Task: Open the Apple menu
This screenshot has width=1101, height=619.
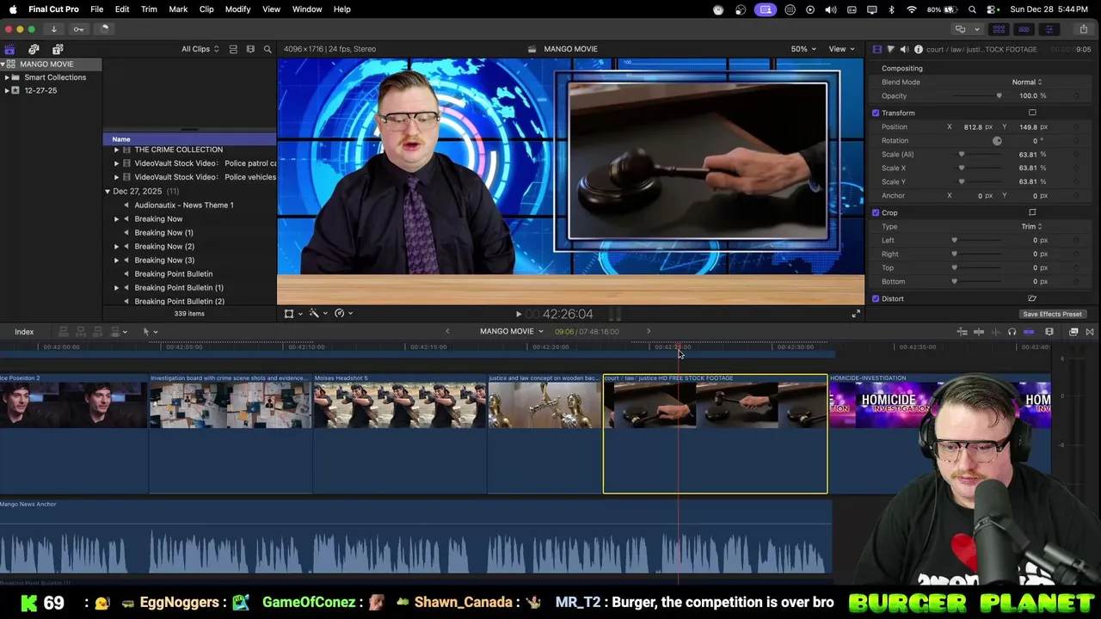Action: [x=13, y=9]
